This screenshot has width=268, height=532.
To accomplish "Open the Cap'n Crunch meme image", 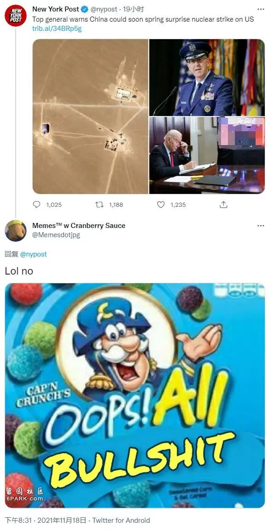I will [x=134, y=396].
